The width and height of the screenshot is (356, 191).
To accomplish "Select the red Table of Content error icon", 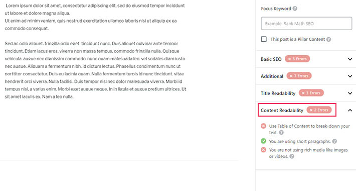I will pos(263,126).
